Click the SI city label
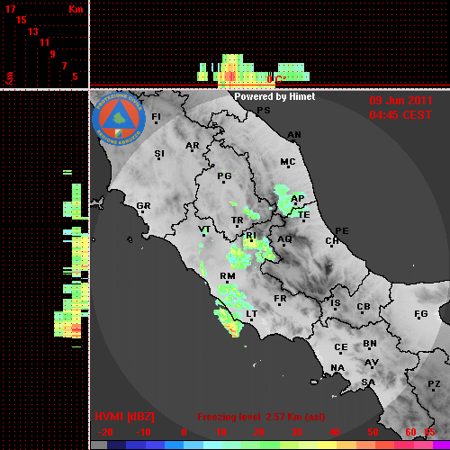The image size is (450, 450). [x=159, y=154]
